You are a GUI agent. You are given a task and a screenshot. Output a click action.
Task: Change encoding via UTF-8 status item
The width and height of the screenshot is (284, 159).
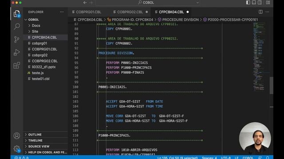[226, 158]
